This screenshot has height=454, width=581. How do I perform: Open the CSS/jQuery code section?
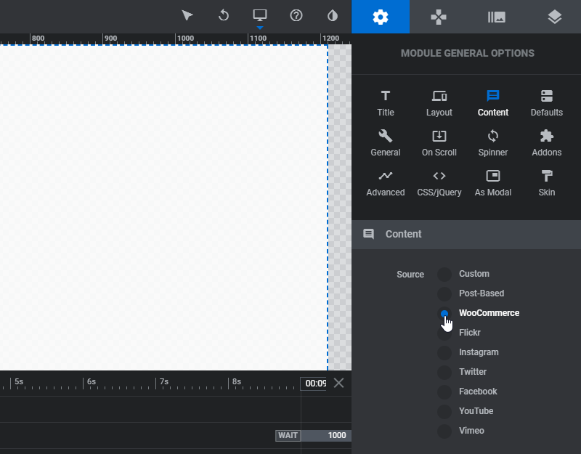pyautogui.click(x=439, y=184)
